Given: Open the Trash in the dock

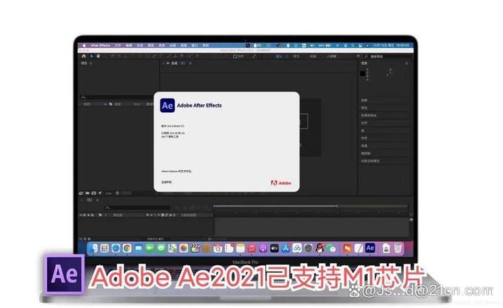Looking at the screenshot, I should click(x=398, y=248).
